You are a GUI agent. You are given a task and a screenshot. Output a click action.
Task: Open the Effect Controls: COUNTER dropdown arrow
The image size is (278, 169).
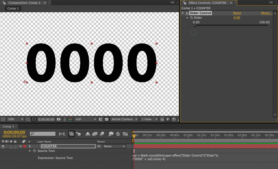point(231,3)
